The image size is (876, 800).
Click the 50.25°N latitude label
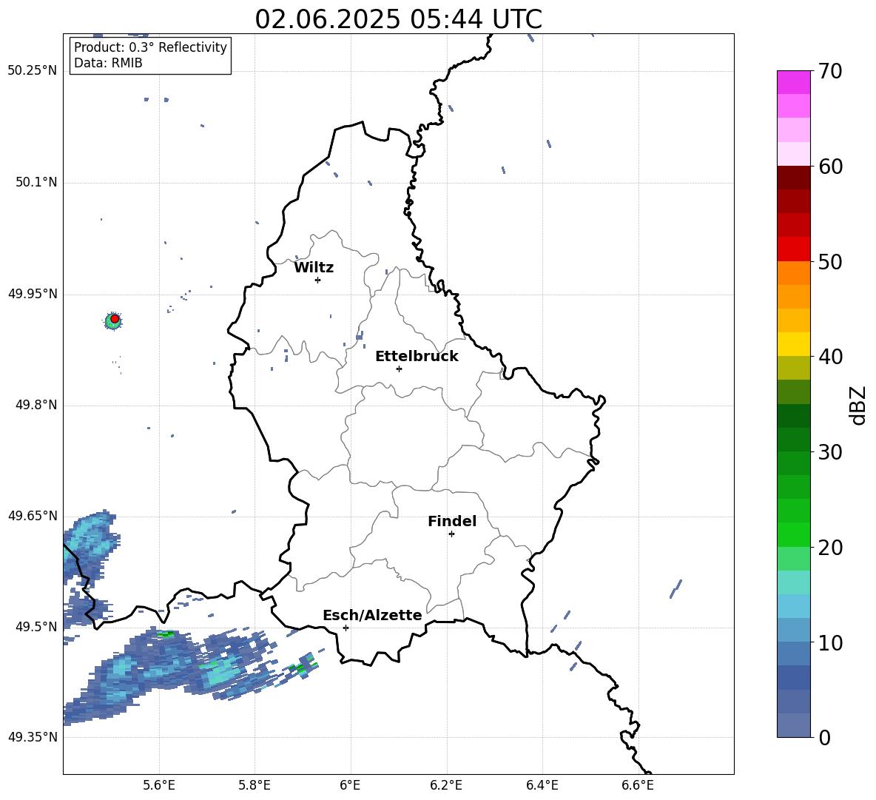pos(33,71)
